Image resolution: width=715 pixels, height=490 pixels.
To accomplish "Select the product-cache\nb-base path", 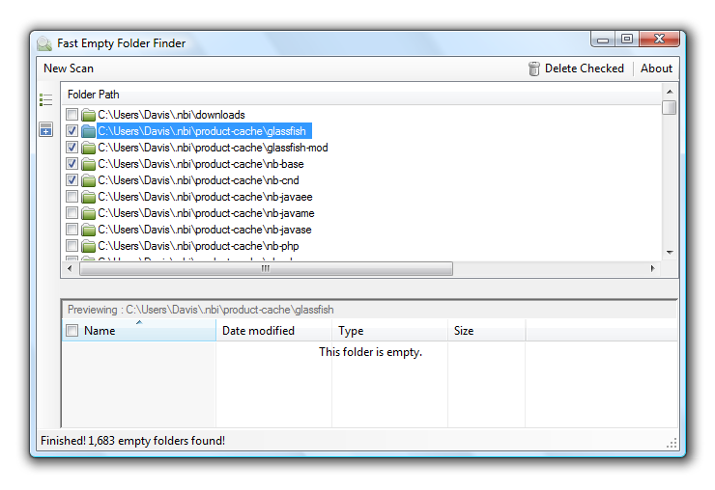I will click(x=201, y=164).
